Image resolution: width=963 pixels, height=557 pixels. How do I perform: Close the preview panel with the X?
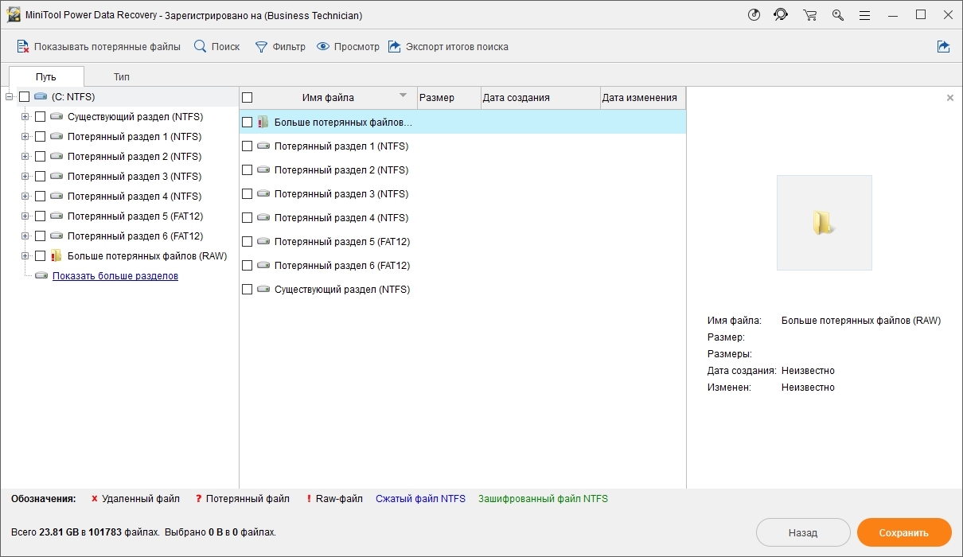pos(949,98)
